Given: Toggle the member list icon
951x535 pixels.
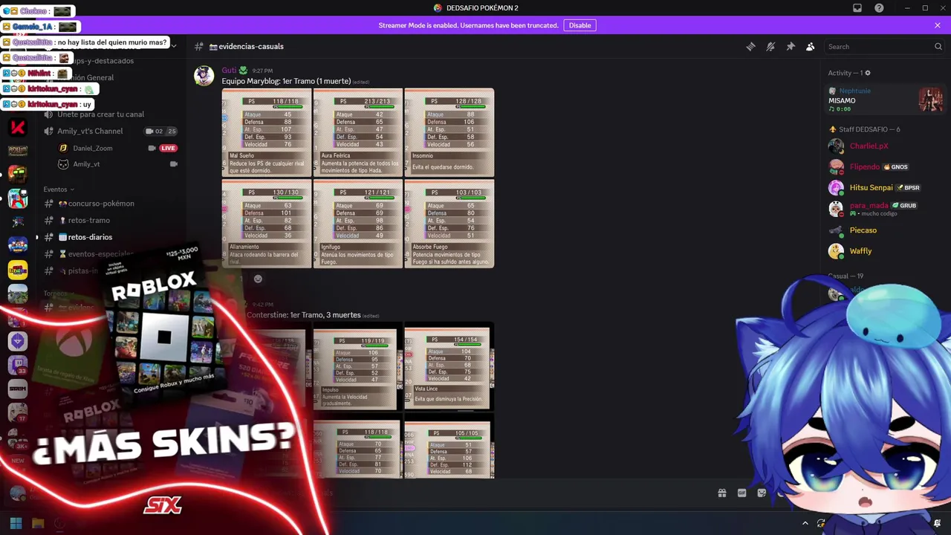Looking at the screenshot, I should tap(811, 46).
